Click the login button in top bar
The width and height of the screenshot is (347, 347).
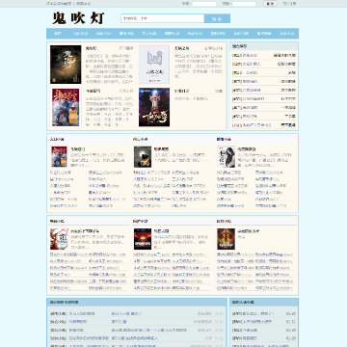click(x=270, y=4)
